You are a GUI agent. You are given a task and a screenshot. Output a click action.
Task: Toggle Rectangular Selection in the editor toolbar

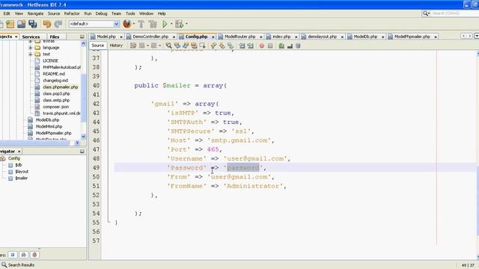[x=202, y=46]
